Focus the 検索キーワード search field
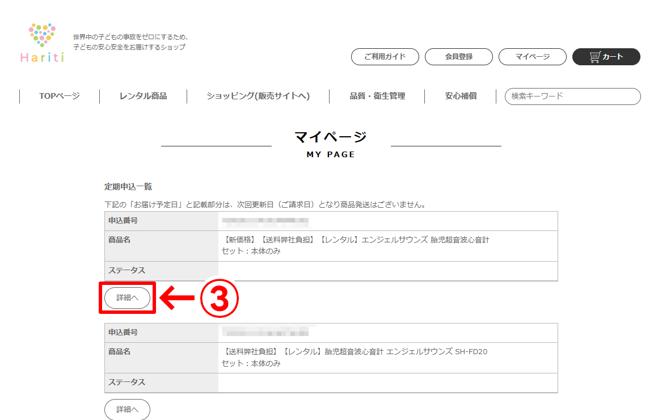The width and height of the screenshot is (658, 420). click(x=572, y=96)
